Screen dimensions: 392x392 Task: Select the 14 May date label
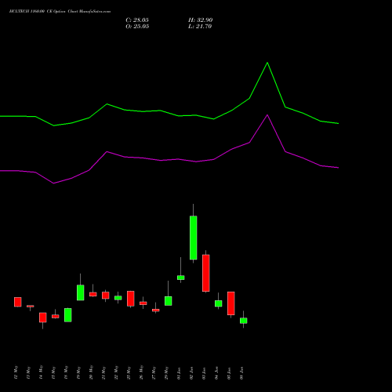41,372
